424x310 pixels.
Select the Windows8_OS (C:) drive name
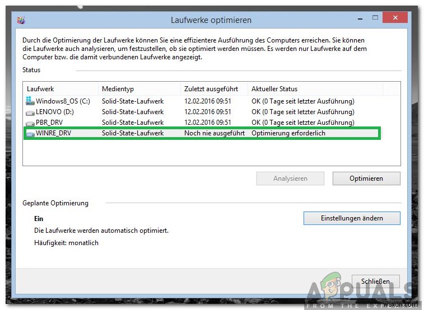pyautogui.click(x=63, y=101)
